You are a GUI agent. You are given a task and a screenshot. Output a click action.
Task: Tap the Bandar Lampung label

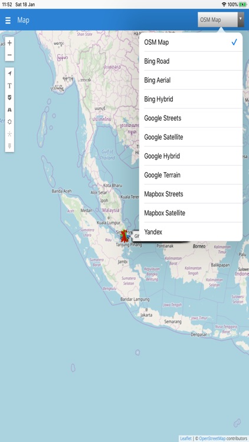135,299
